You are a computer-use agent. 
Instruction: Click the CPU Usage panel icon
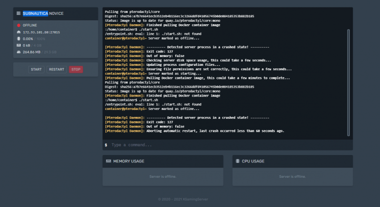tap(238, 161)
